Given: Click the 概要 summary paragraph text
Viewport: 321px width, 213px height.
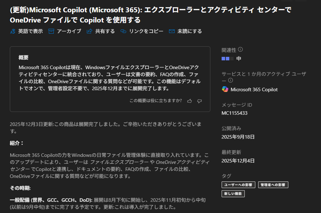Looking at the screenshot, I should 110,78.
